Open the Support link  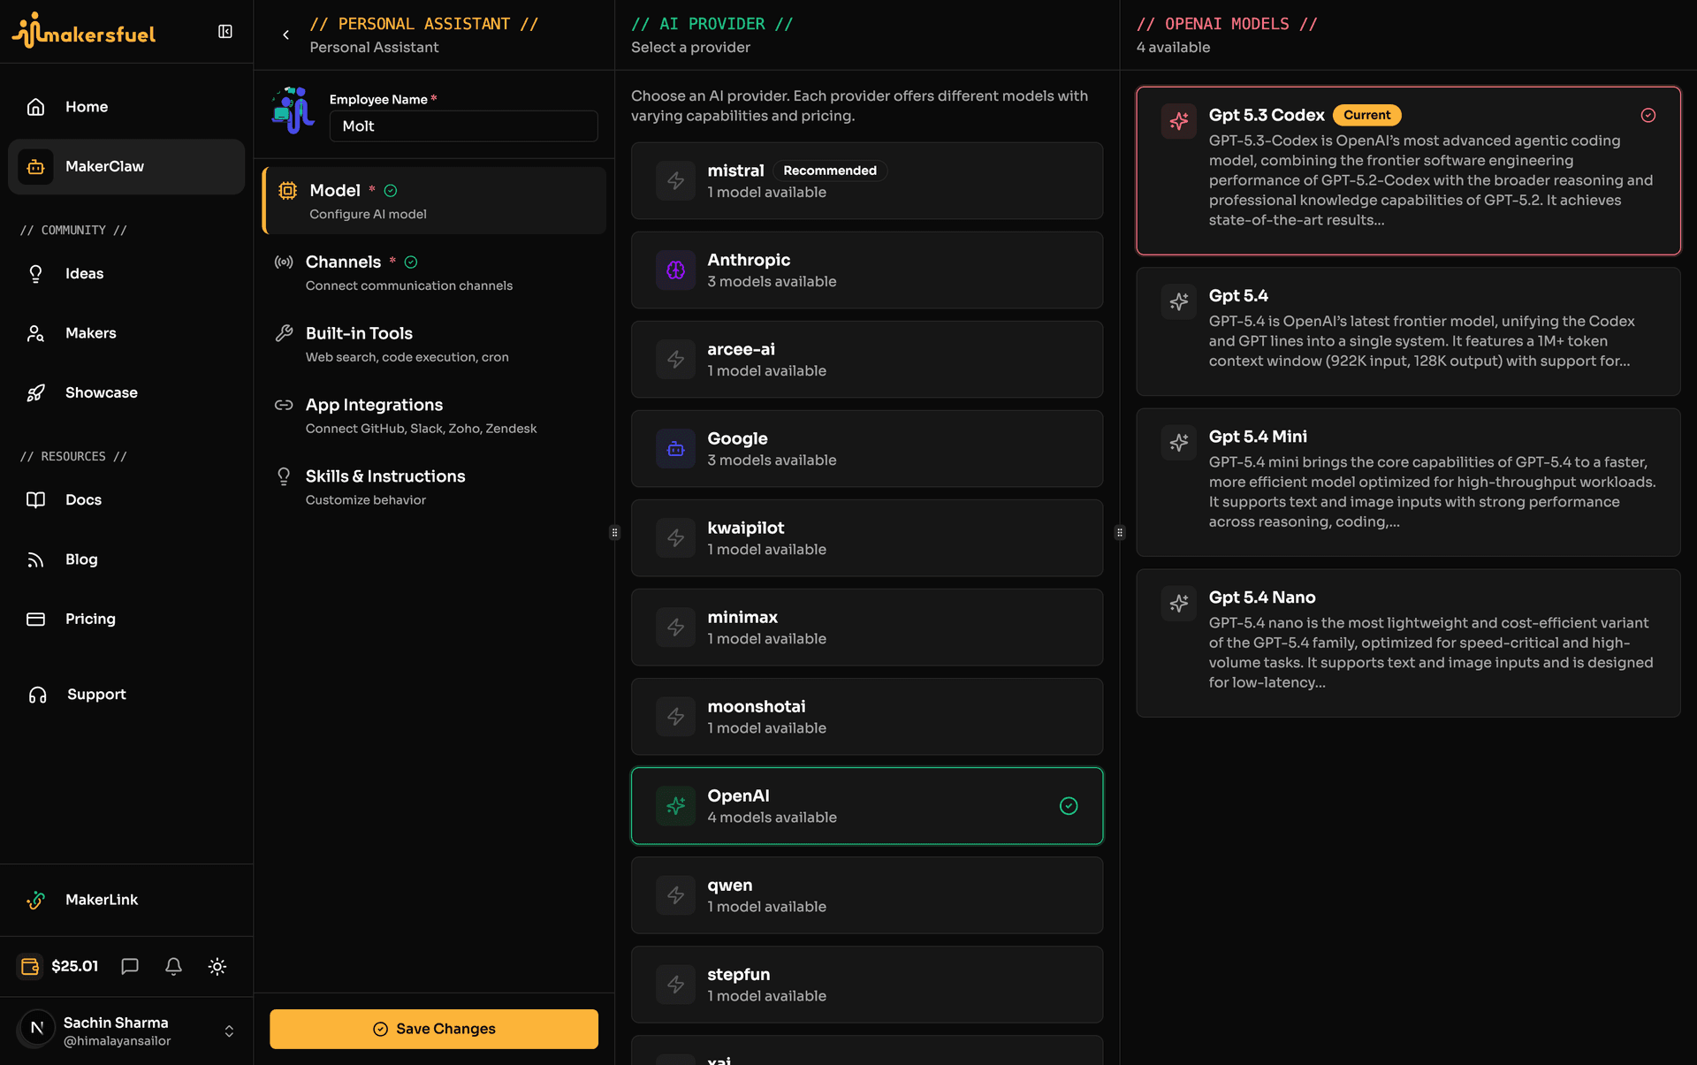(x=126, y=695)
